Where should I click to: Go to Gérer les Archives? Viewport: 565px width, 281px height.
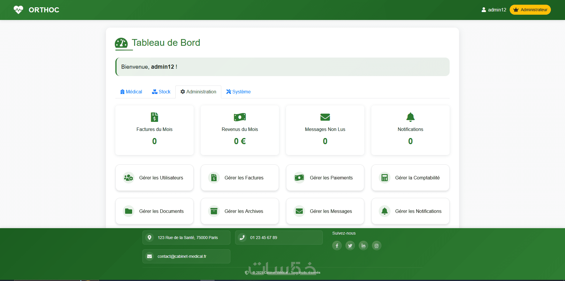(x=240, y=211)
